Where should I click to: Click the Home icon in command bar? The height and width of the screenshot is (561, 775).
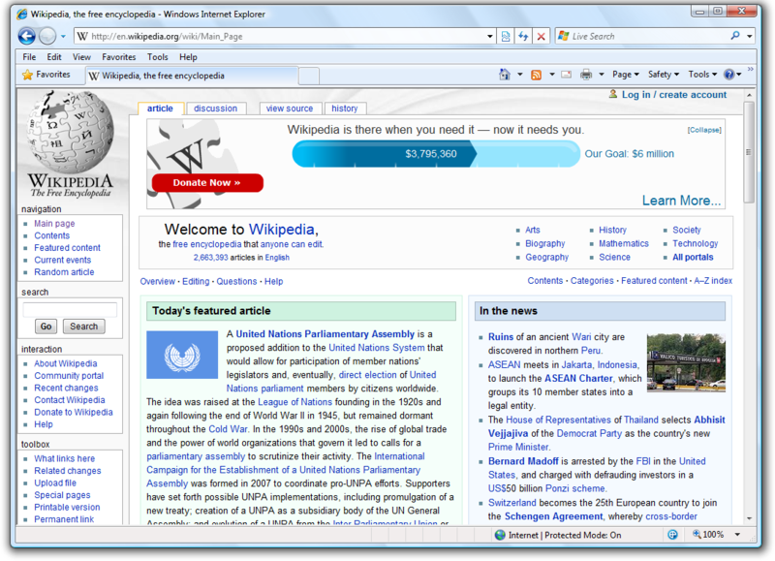tap(504, 75)
